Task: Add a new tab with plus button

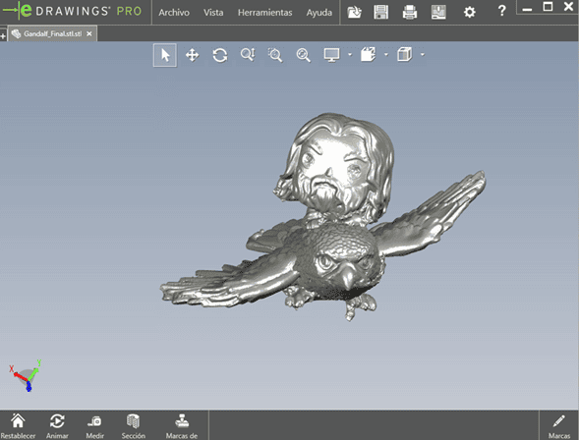Action: click(x=3, y=35)
